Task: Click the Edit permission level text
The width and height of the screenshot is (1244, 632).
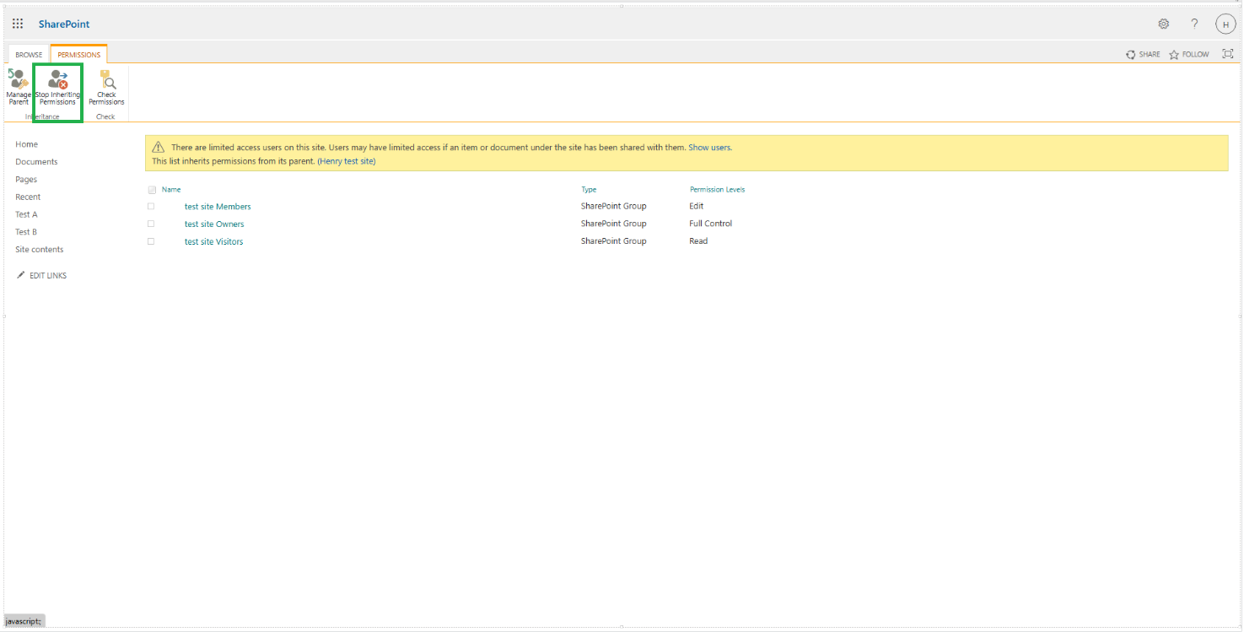Action: 696,206
